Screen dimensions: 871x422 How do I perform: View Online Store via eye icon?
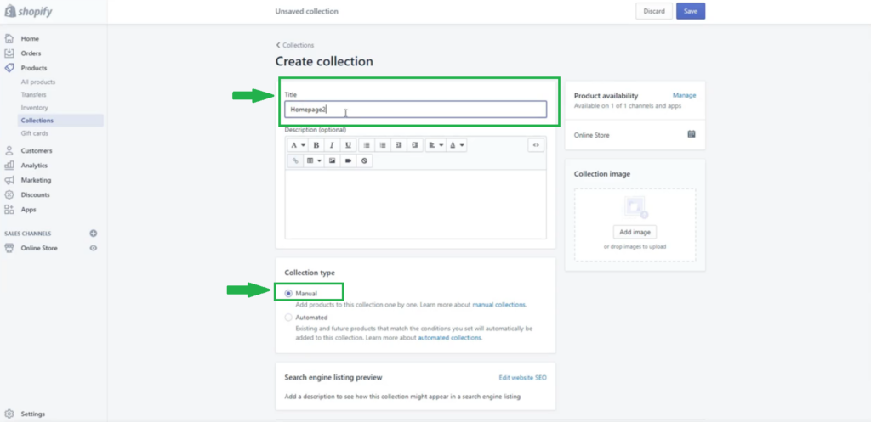[x=94, y=249]
